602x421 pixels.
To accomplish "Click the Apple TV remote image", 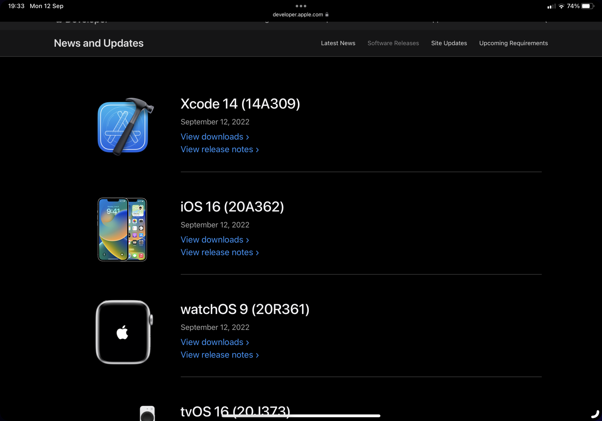I will click(147, 413).
